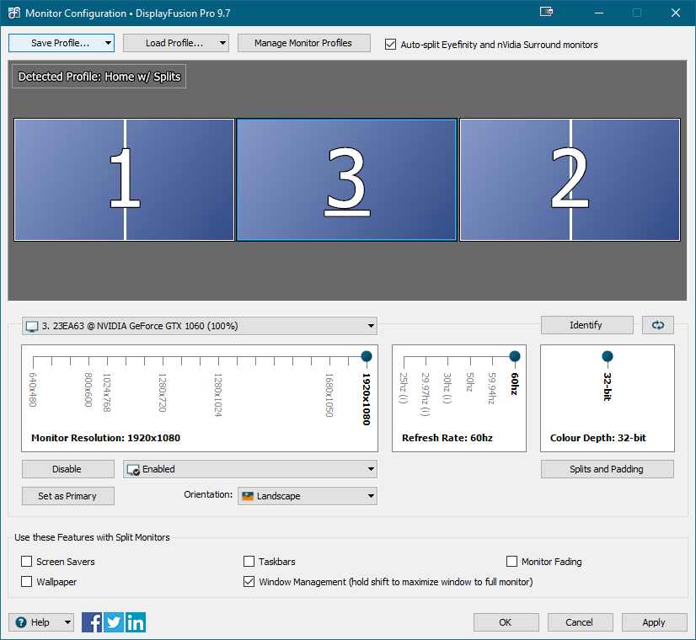Click the DisplayFusion app icon in title bar

(13, 13)
